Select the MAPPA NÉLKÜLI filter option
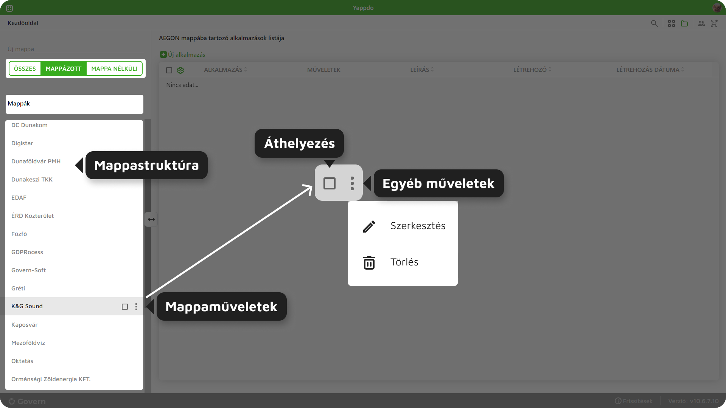Viewport: 726px width, 408px height. [x=114, y=68]
